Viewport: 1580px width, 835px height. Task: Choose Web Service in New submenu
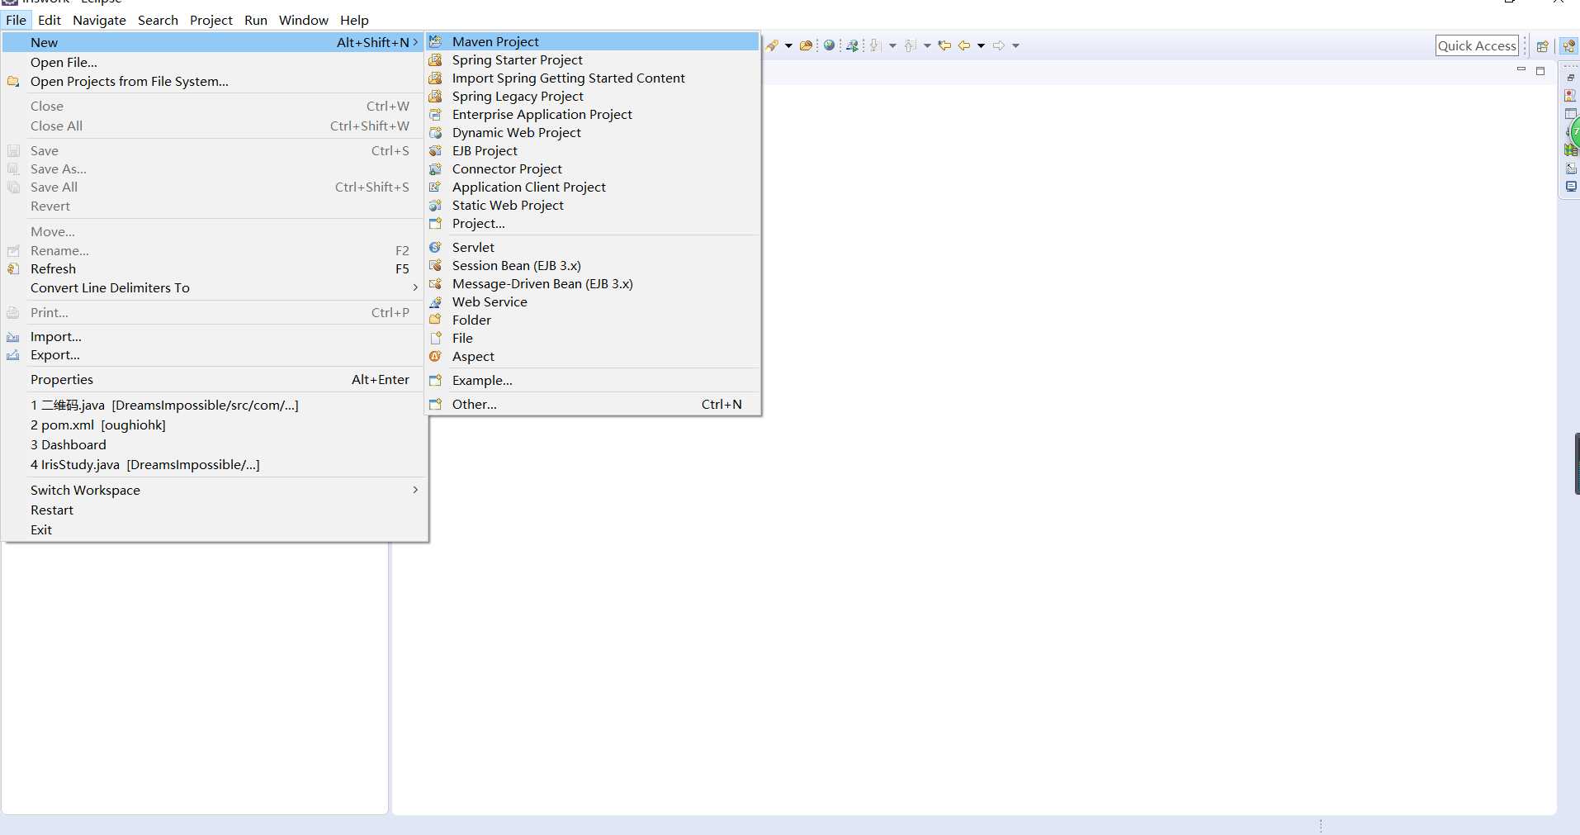coord(592,301)
